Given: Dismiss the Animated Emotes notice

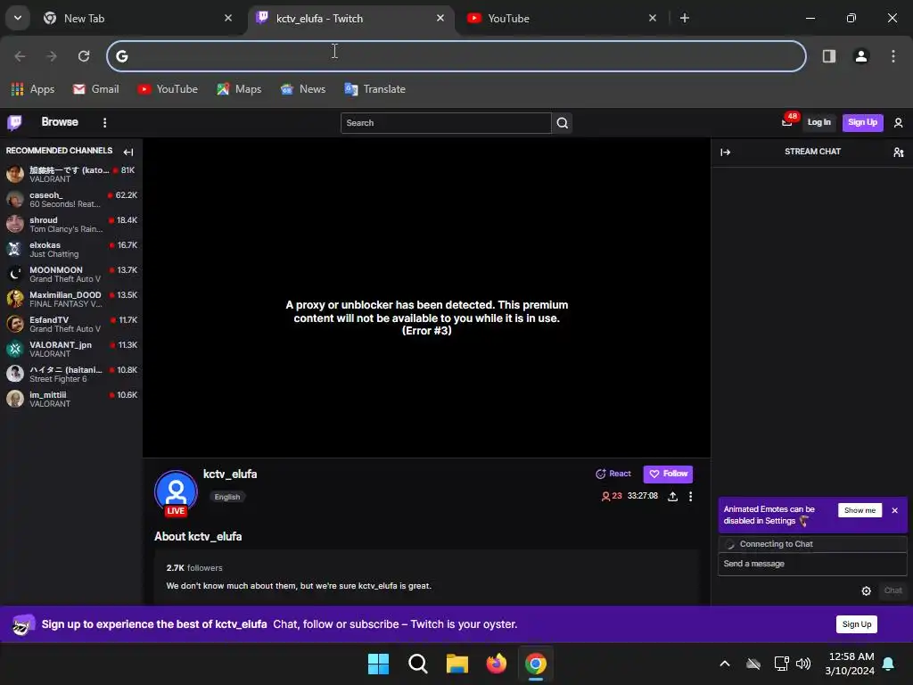Looking at the screenshot, I should click(895, 510).
